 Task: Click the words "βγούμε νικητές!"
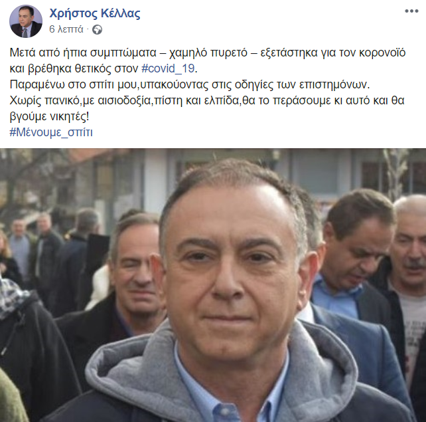click(50, 116)
